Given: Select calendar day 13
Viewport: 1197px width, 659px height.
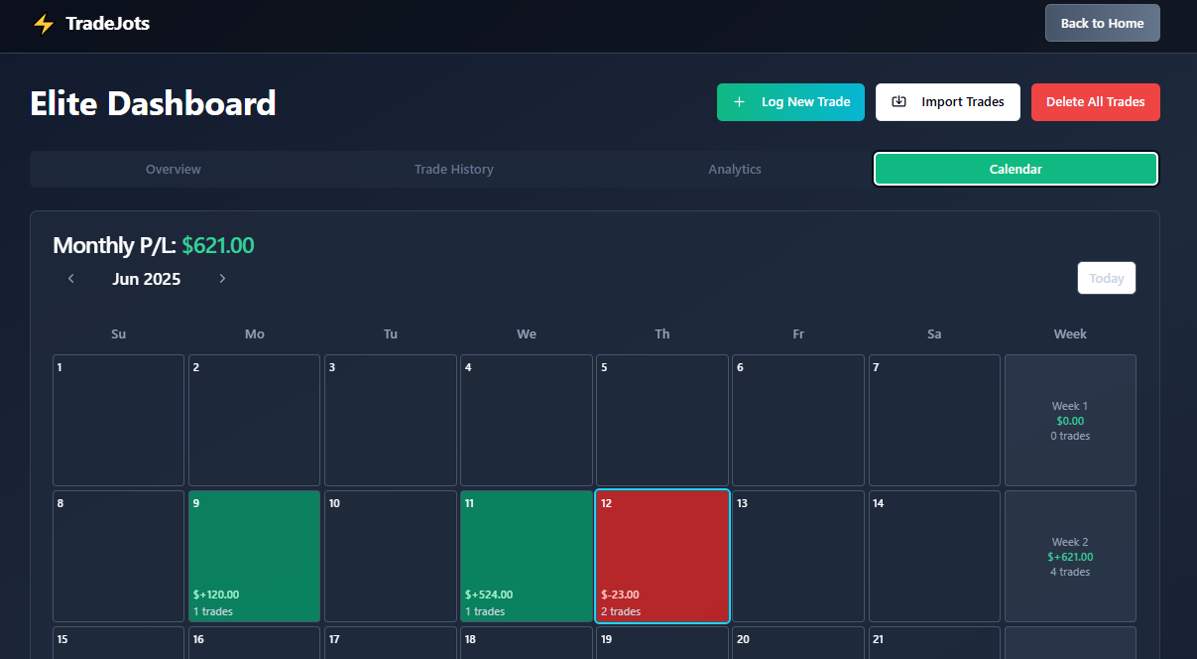Looking at the screenshot, I should [798, 556].
